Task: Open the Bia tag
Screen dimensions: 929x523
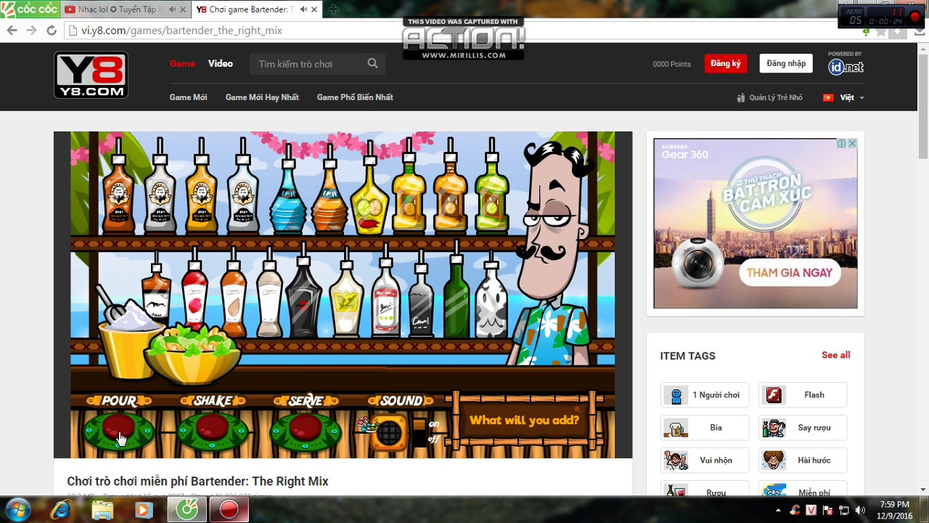Action: click(x=705, y=428)
